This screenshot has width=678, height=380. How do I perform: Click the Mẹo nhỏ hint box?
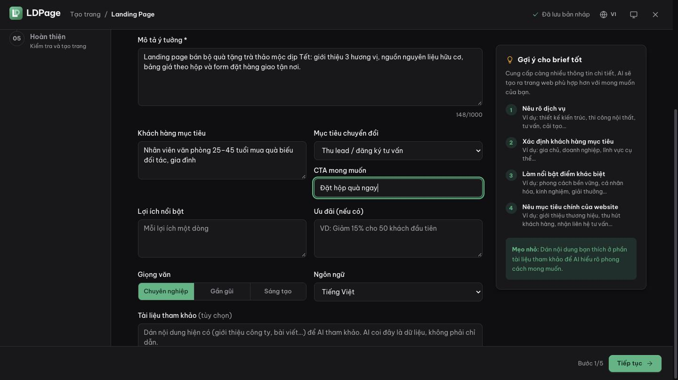tap(571, 259)
